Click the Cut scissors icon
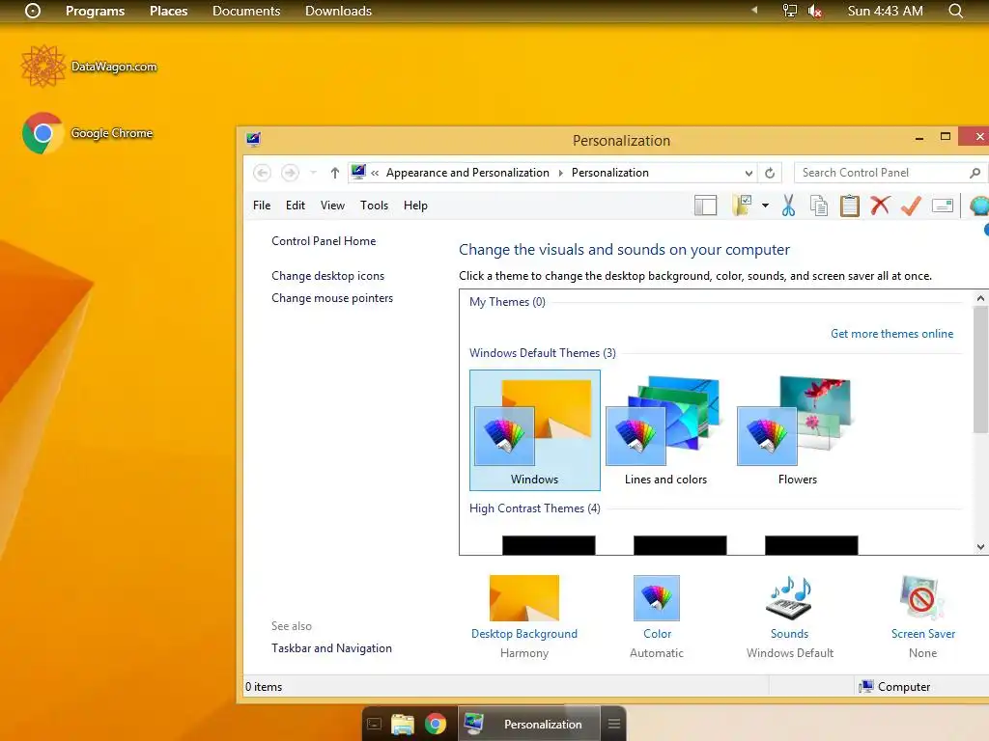 788,206
